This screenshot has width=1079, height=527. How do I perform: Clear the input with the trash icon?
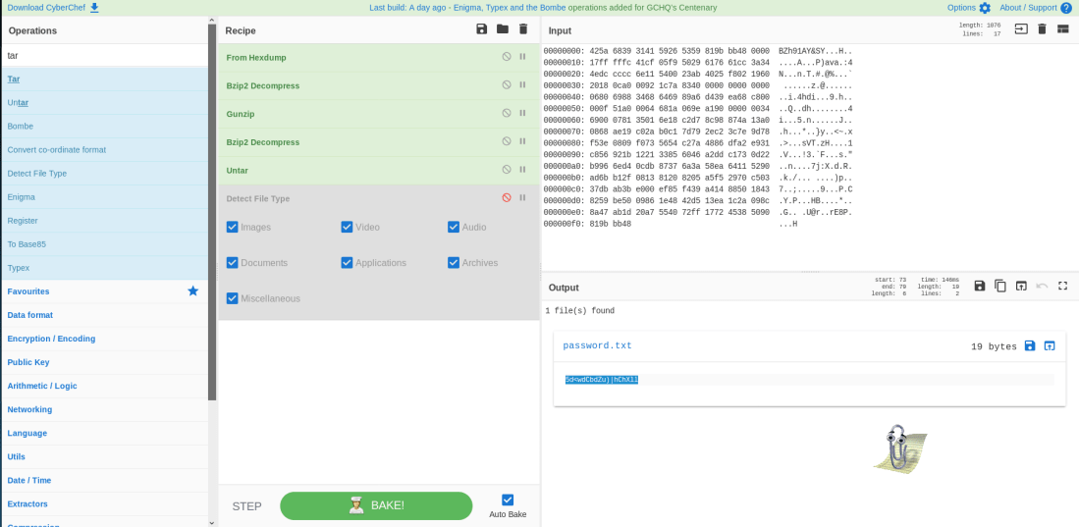click(1042, 29)
